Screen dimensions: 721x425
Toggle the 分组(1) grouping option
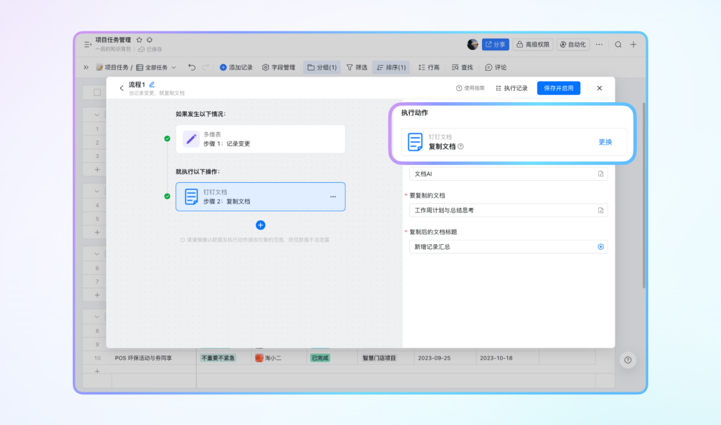pos(322,67)
